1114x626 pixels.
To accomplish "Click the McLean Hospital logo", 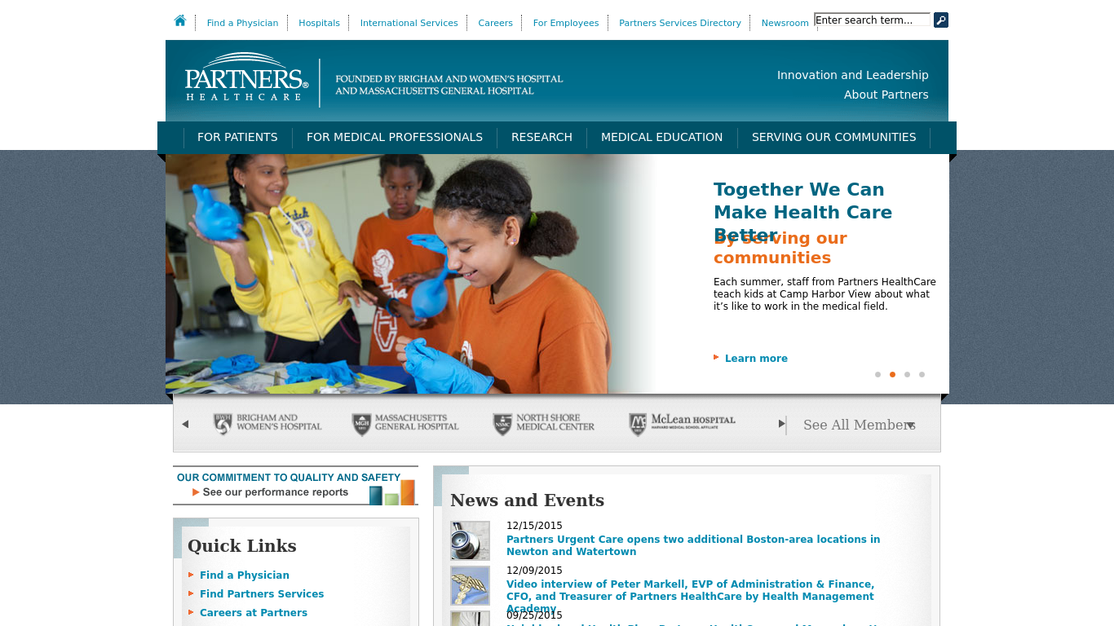I will point(682,423).
